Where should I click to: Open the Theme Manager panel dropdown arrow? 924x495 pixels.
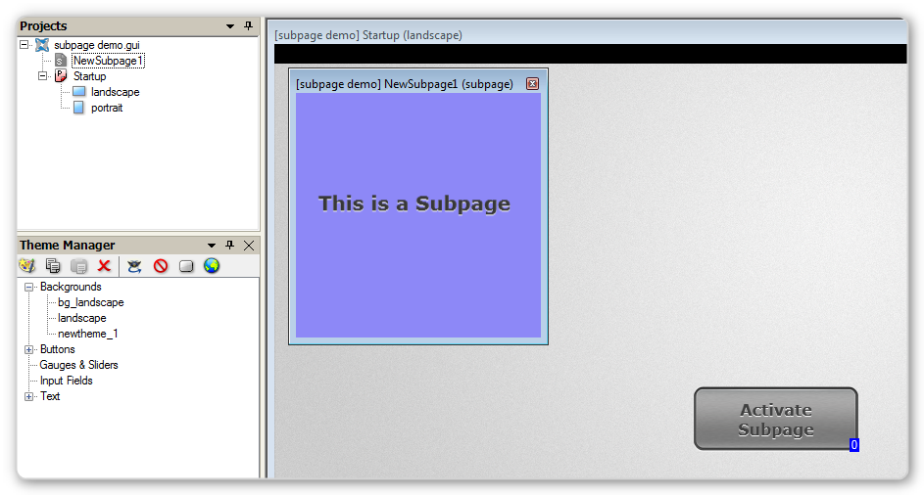point(212,246)
